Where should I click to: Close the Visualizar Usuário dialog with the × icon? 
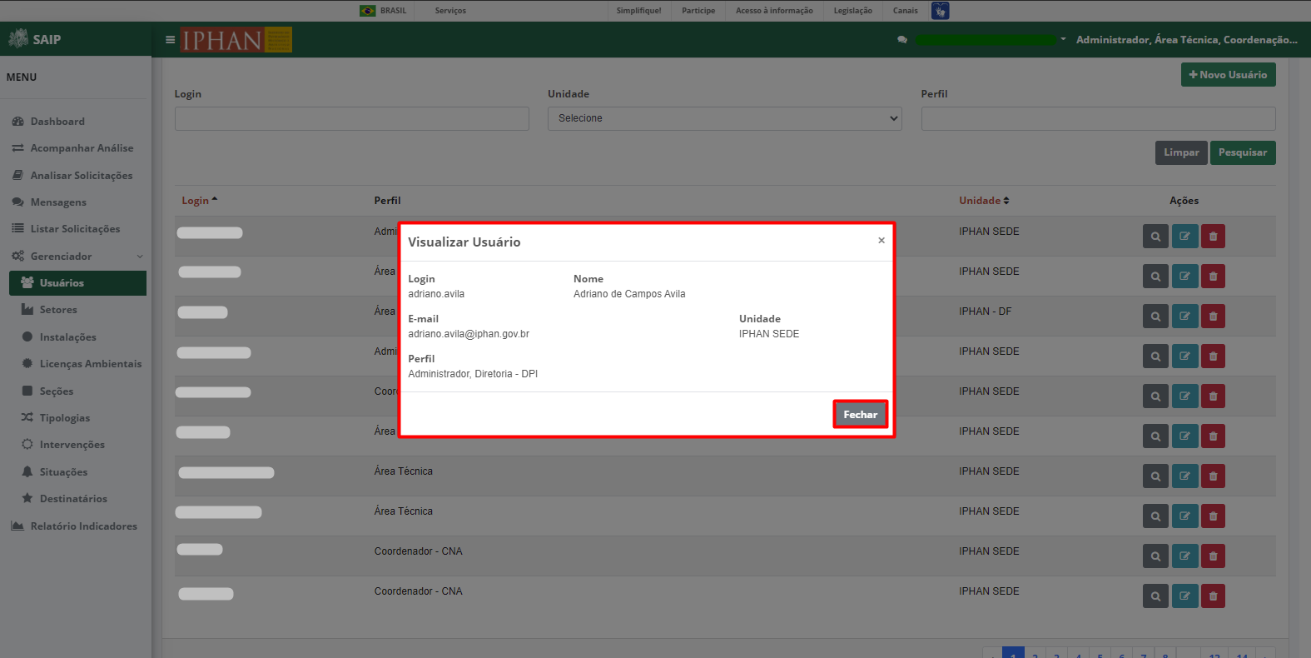tap(881, 241)
